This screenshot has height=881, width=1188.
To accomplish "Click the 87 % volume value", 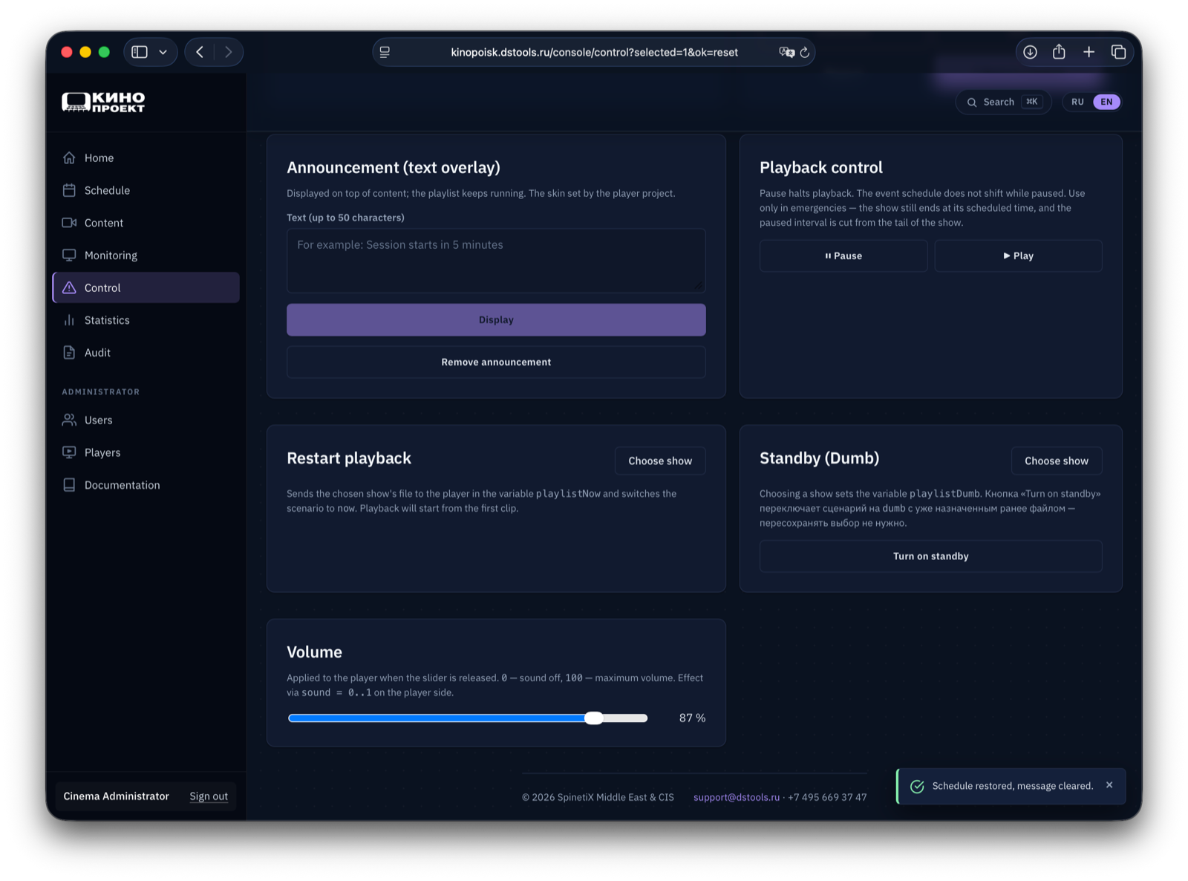I will pos(692,718).
